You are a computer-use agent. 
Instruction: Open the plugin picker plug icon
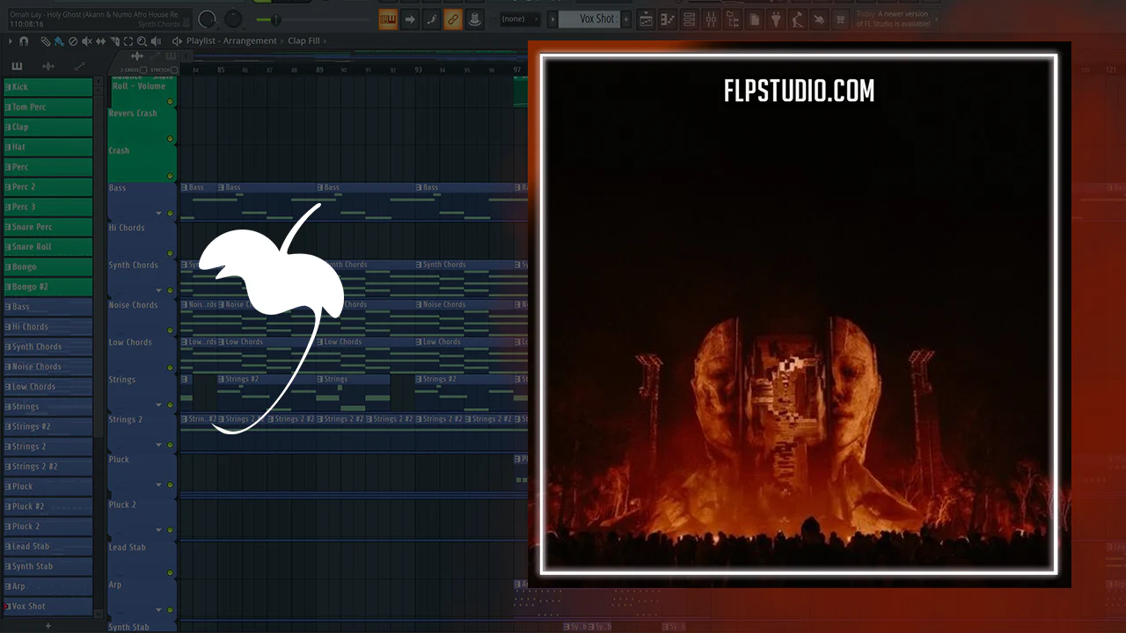[776, 19]
